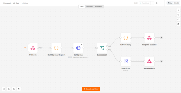Screen dimensions: 181x93
Task: Click the Execute workflow button
Action: (91, 89)
